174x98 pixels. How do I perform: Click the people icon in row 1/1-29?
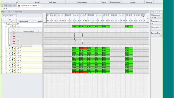click(13, 26)
